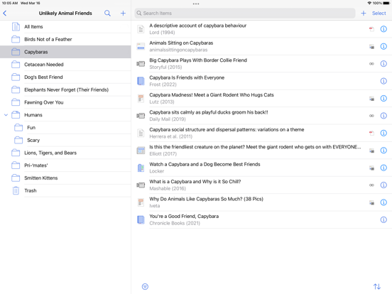392x294 pixels.
Task: Open sort order arrows icon
Action: 377,286
